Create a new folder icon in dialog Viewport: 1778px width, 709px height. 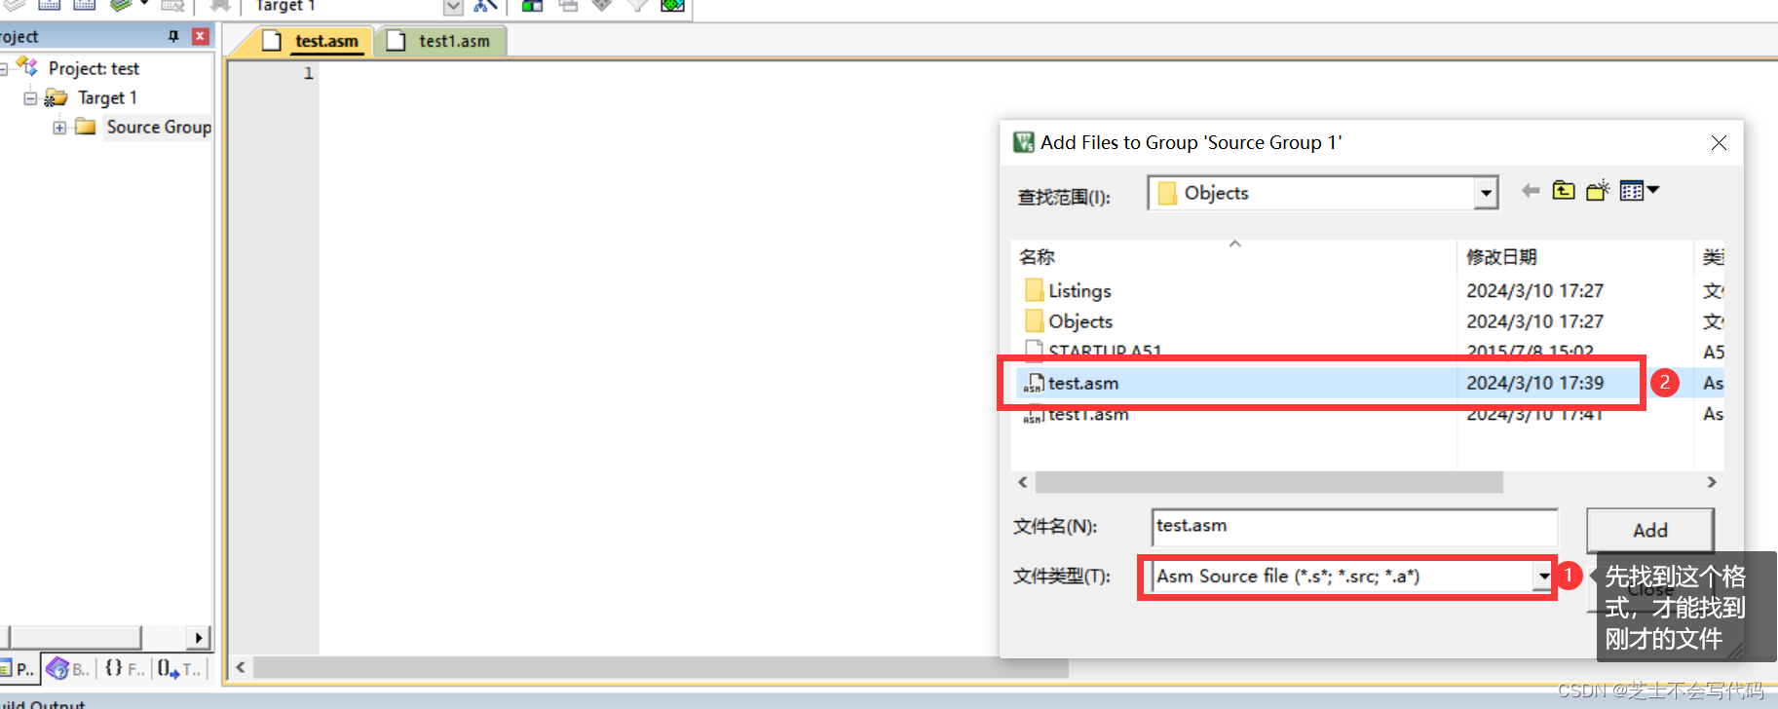[x=1598, y=191]
